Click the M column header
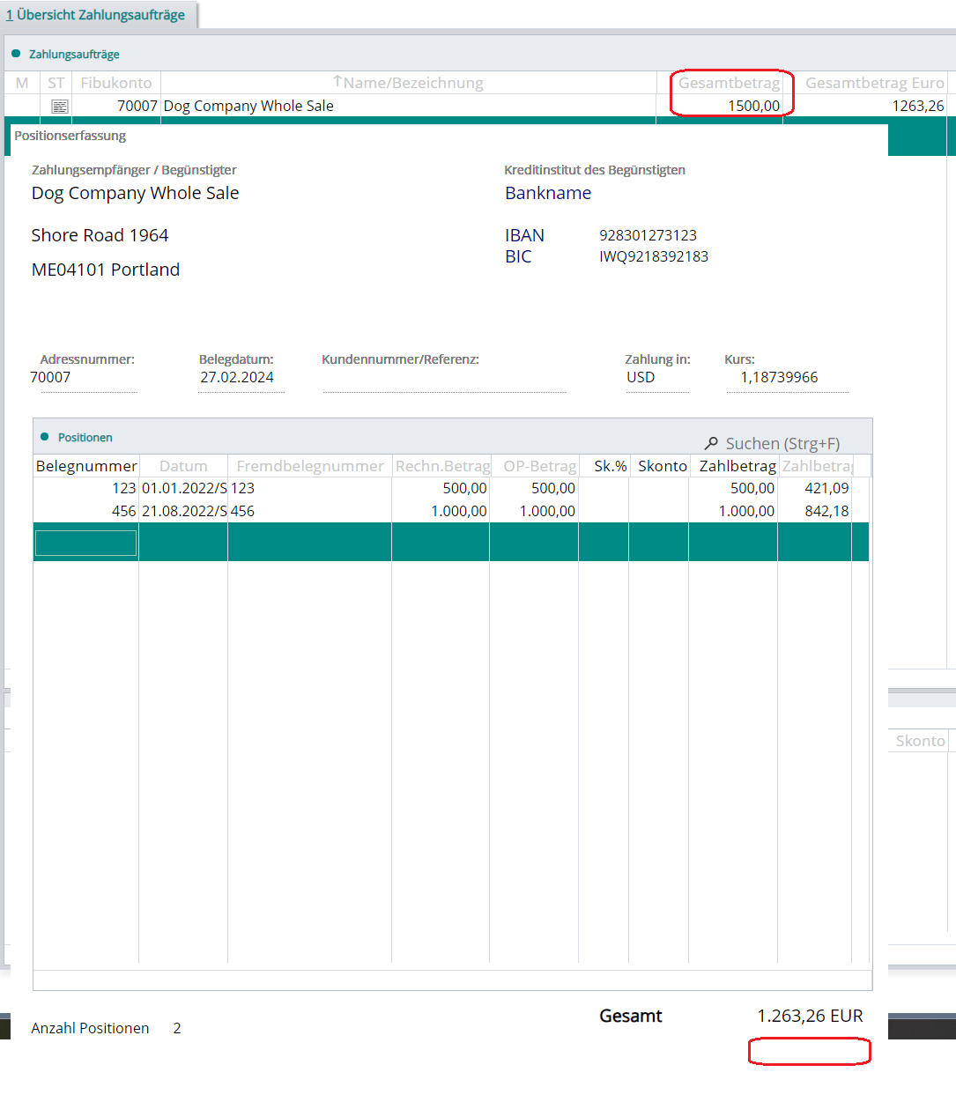Viewport: 956px width, 1102px height. pos(22,83)
